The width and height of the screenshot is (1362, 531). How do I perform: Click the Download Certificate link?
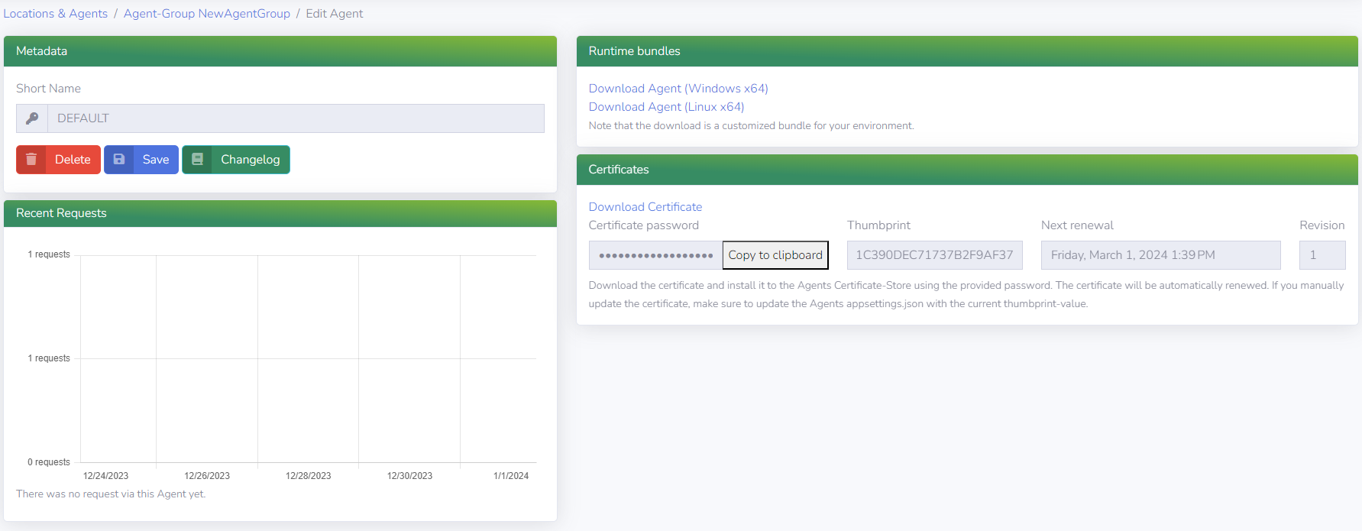pyautogui.click(x=645, y=207)
